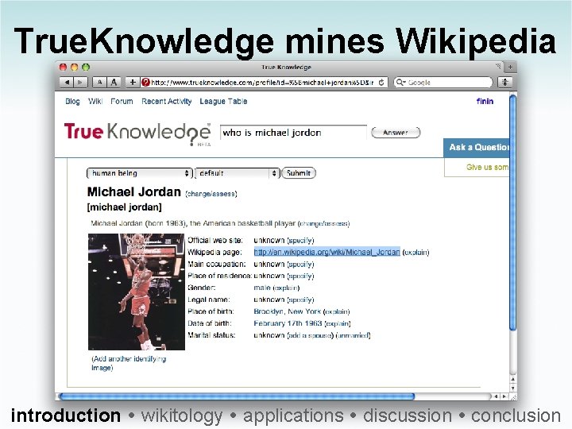Reload the page with the refresh icon

click(x=381, y=83)
